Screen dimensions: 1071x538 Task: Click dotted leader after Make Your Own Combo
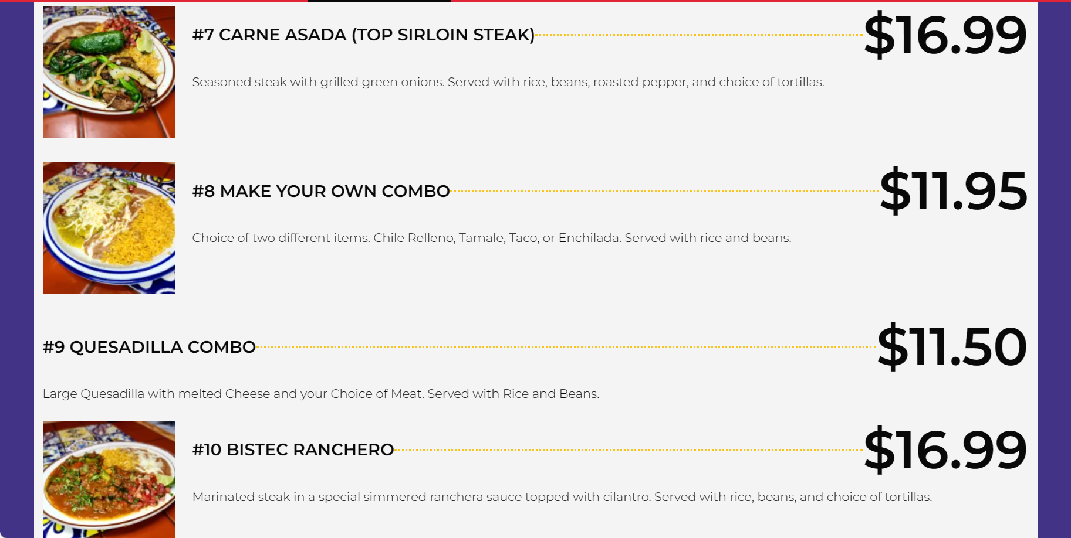(663, 190)
